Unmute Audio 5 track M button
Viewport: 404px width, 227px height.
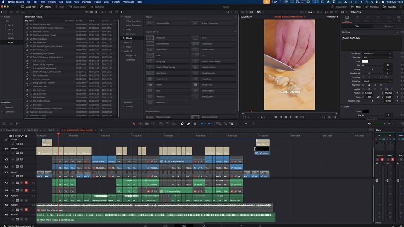pos(26,209)
